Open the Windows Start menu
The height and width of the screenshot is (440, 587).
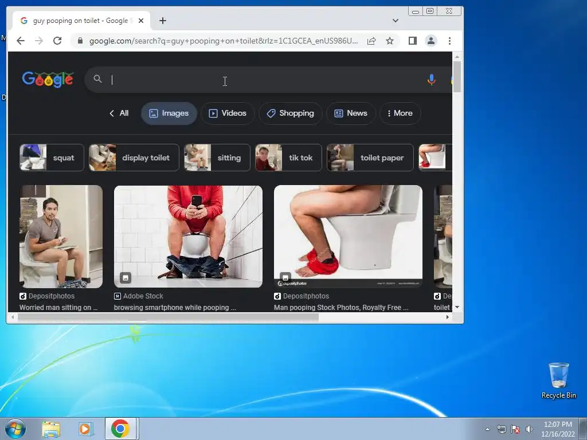pyautogui.click(x=15, y=429)
